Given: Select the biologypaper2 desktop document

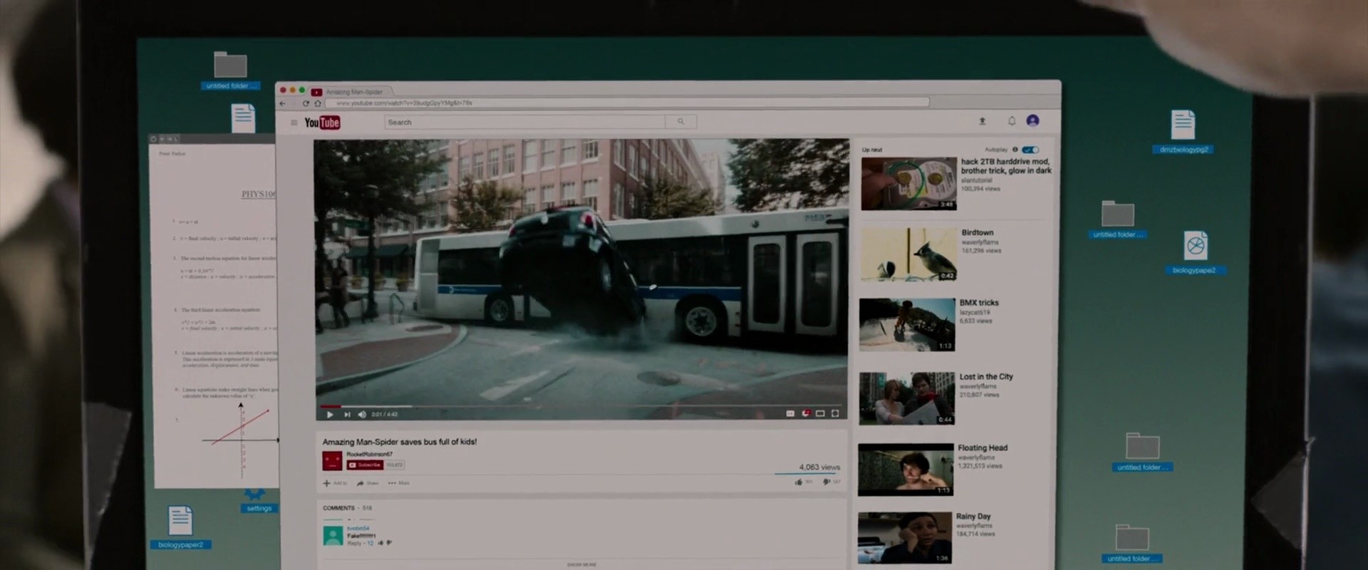Looking at the screenshot, I should [180, 527].
